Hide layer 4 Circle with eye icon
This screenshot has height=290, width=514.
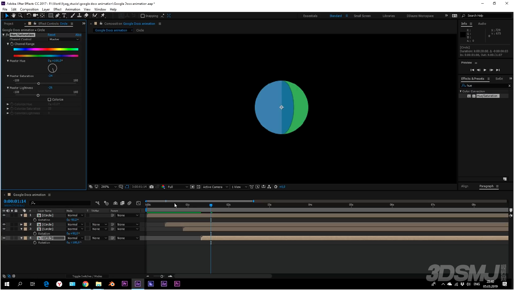(4, 238)
